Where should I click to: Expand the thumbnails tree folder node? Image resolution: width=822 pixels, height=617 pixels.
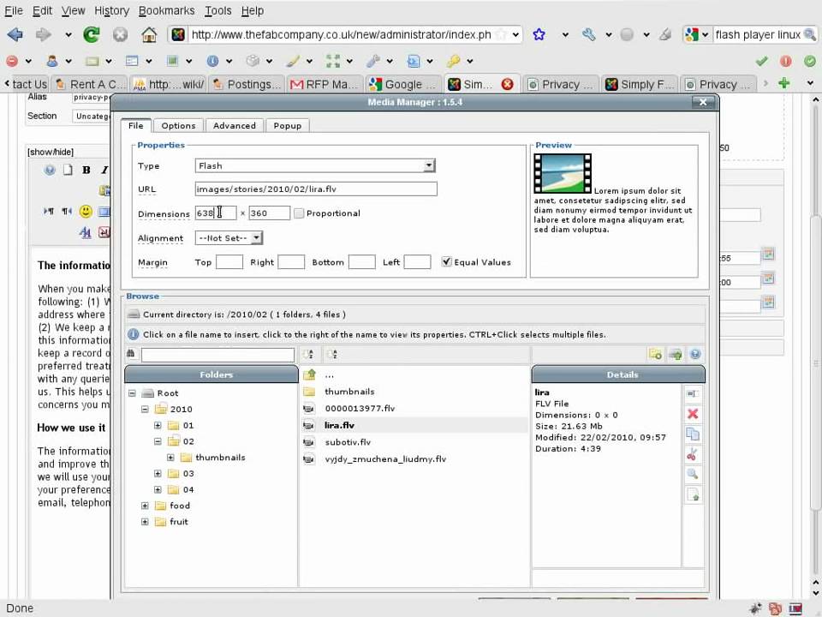[171, 458]
